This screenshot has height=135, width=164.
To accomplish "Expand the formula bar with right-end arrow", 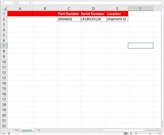I will pos(162,3).
